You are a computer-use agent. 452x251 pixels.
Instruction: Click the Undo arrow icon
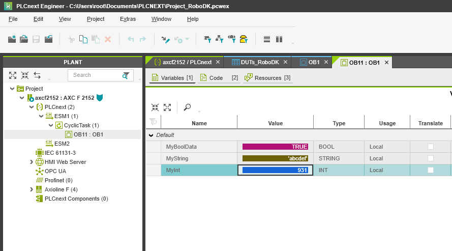point(131,39)
